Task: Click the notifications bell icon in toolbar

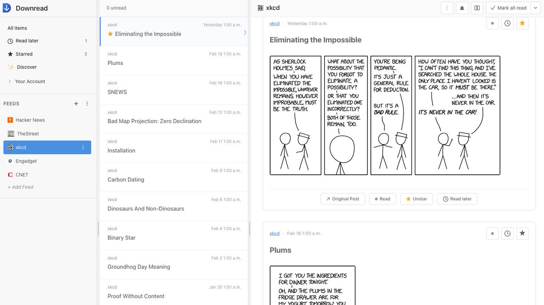Action: click(462, 8)
